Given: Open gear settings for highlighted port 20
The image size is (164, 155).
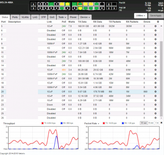Looking at the screenshot, I should click(155, 92).
